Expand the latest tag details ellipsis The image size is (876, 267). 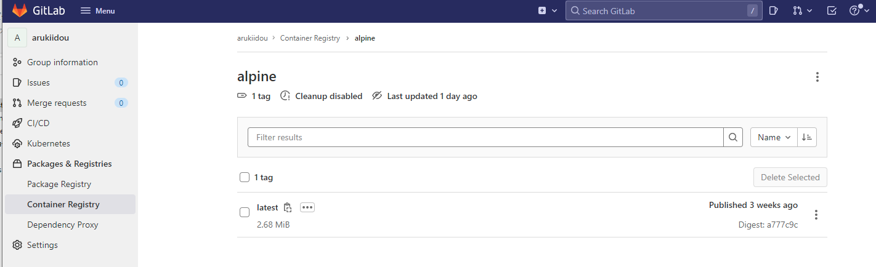[307, 207]
